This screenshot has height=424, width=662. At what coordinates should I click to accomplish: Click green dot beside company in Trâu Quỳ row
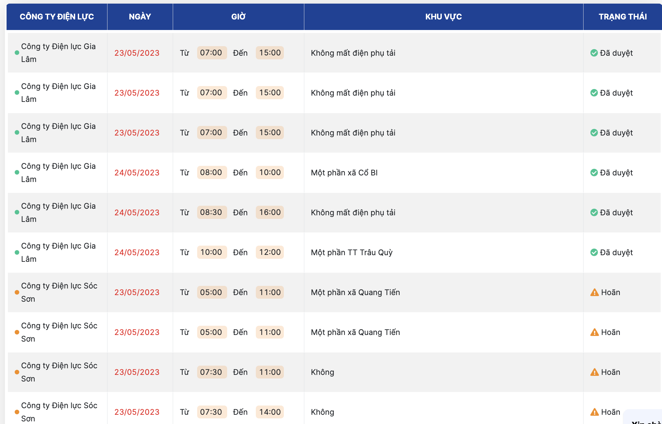pyautogui.click(x=17, y=252)
